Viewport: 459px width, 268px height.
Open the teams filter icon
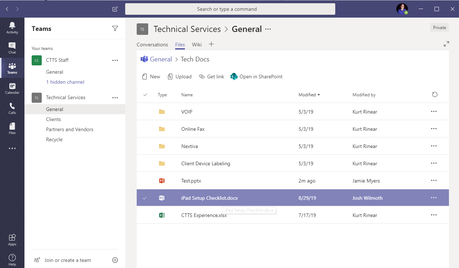pos(115,28)
